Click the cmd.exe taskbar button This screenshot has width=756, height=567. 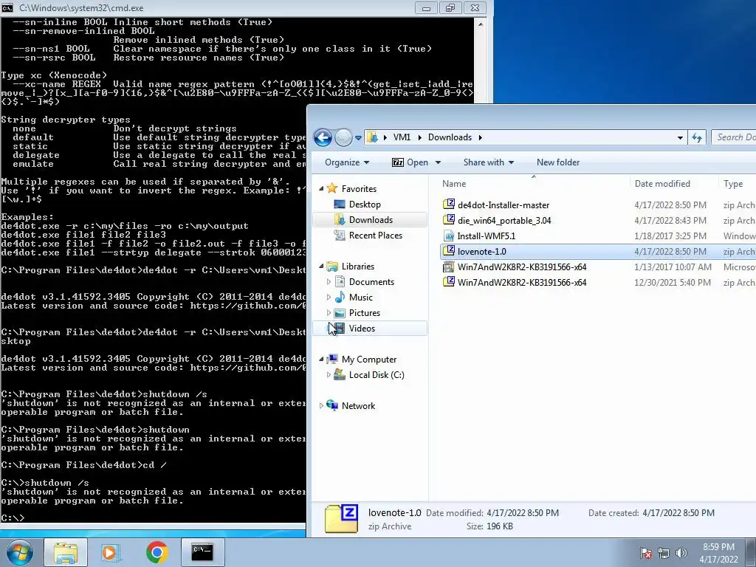pos(202,552)
